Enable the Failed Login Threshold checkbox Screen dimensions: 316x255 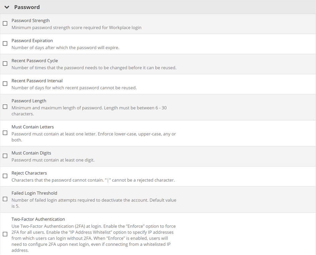tap(5, 199)
